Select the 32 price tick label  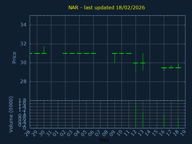[23, 44]
